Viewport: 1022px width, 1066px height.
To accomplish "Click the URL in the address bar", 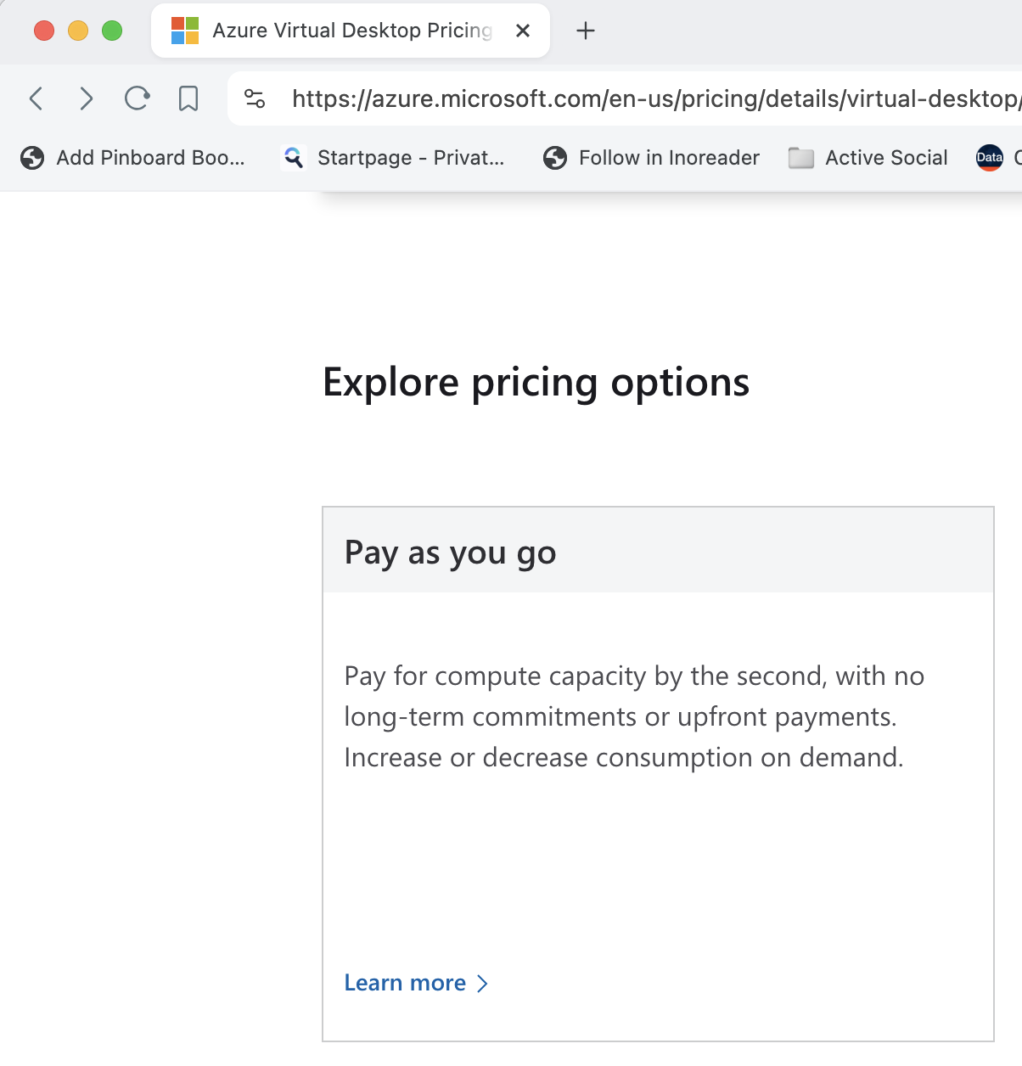I will pyautogui.click(x=655, y=98).
